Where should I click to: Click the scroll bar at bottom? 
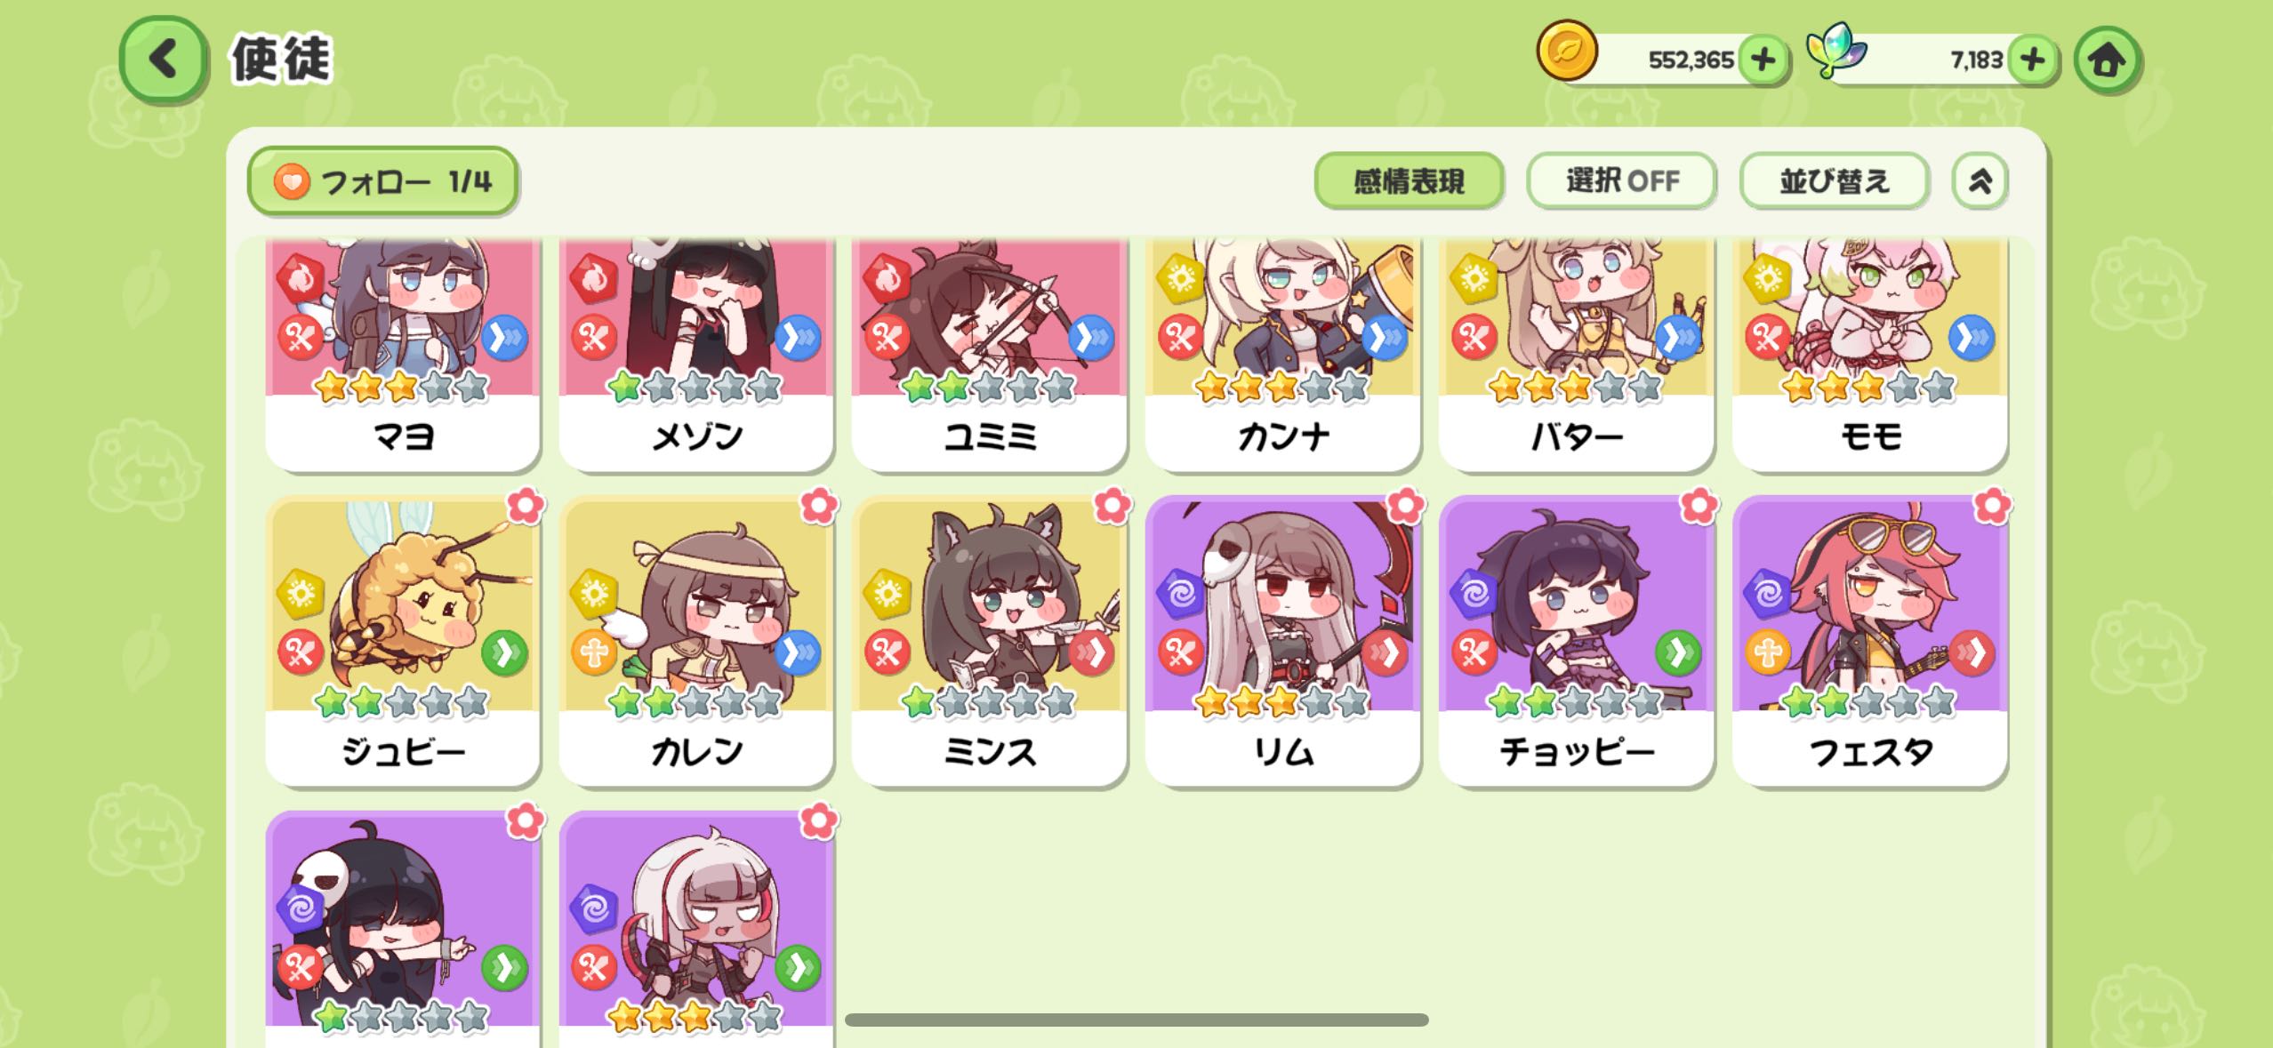pos(1136,1020)
